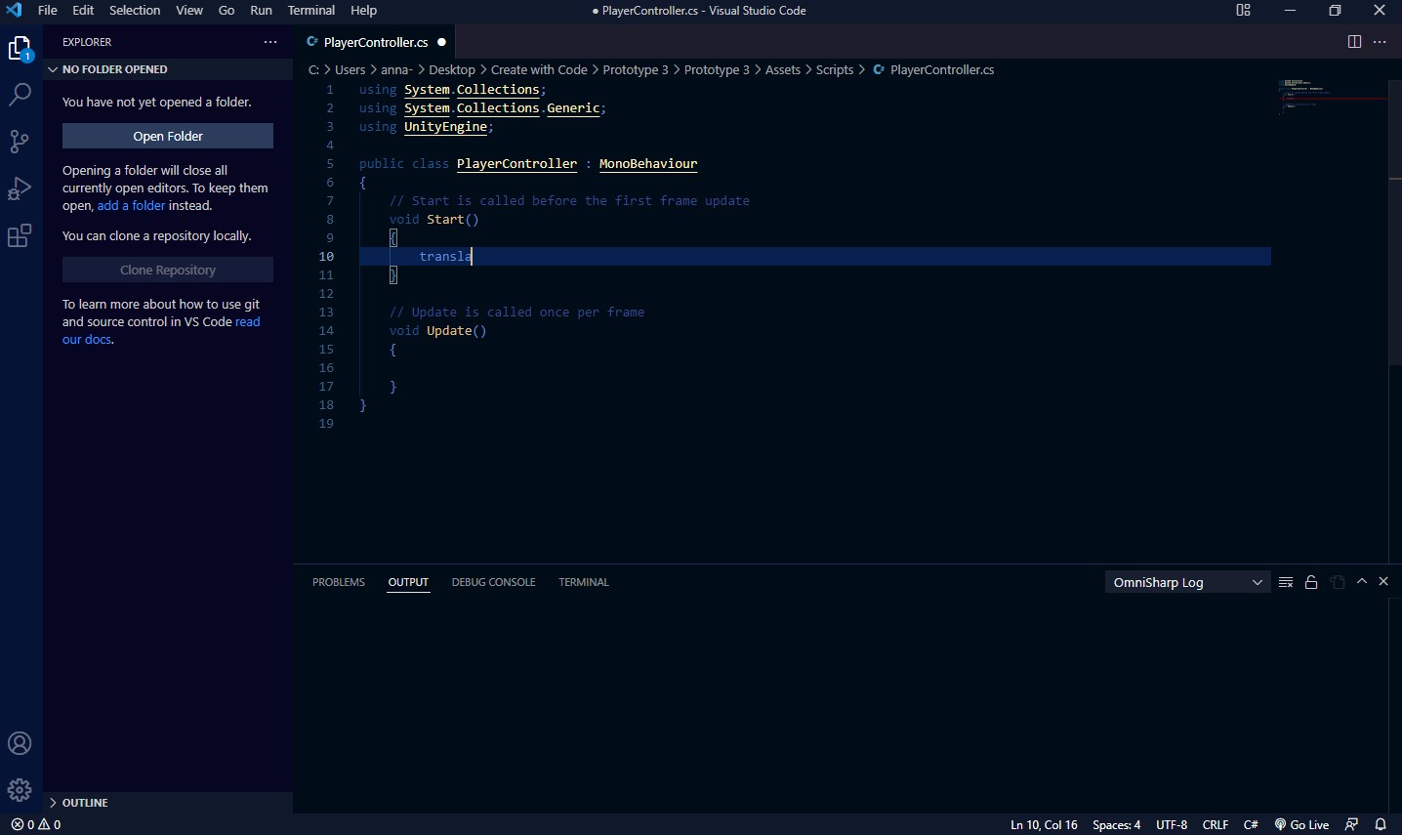The image size is (1402, 835).
Task: Customize layout icon in title bar
Action: [1243, 11]
